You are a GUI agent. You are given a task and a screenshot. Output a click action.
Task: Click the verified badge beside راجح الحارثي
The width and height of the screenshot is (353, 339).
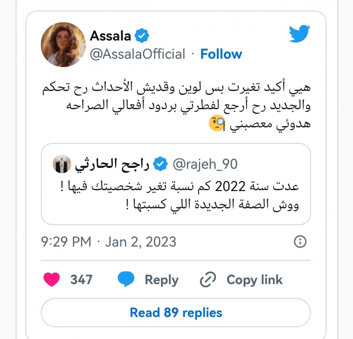161,164
